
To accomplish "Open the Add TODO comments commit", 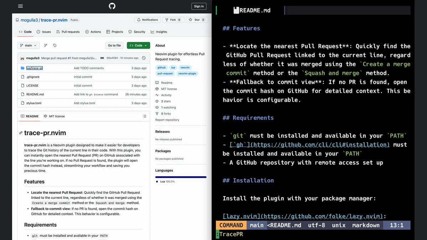I will 89,68.
